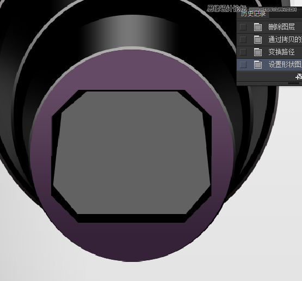Select the highlighted 设置形状图 history state
302x281 pixels.
click(285, 65)
